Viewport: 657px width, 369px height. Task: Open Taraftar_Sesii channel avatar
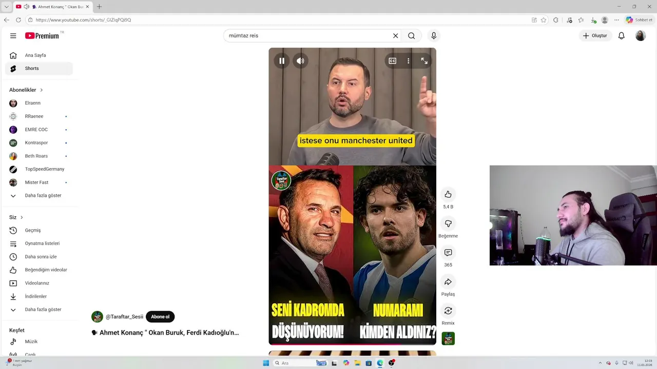click(97, 317)
